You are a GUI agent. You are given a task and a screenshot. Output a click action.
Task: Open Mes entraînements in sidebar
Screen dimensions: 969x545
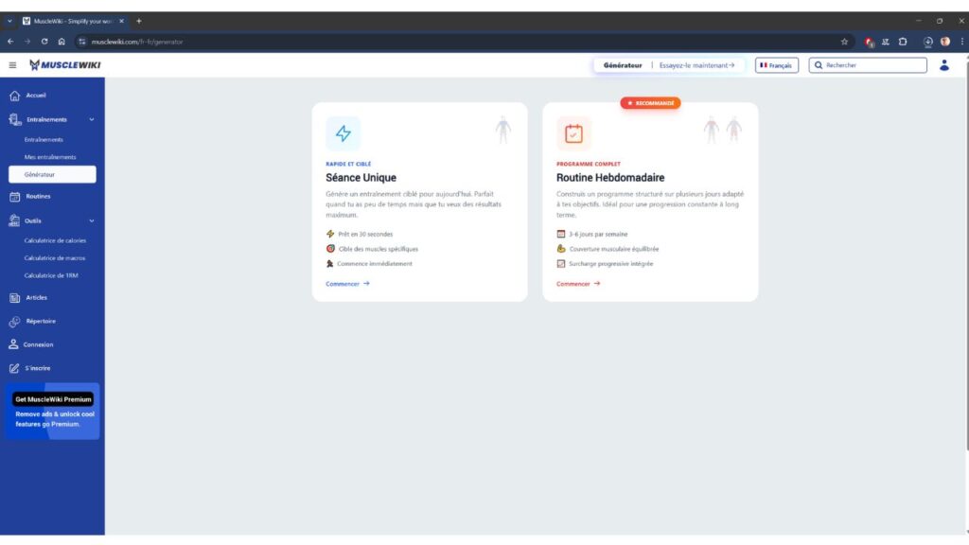pyautogui.click(x=50, y=157)
